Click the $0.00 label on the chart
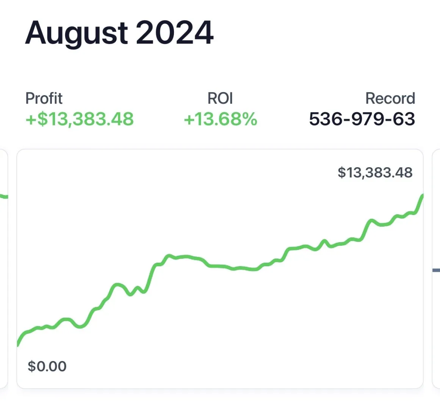The width and height of the screenshot is (440, 403). [x=47, y=366]
